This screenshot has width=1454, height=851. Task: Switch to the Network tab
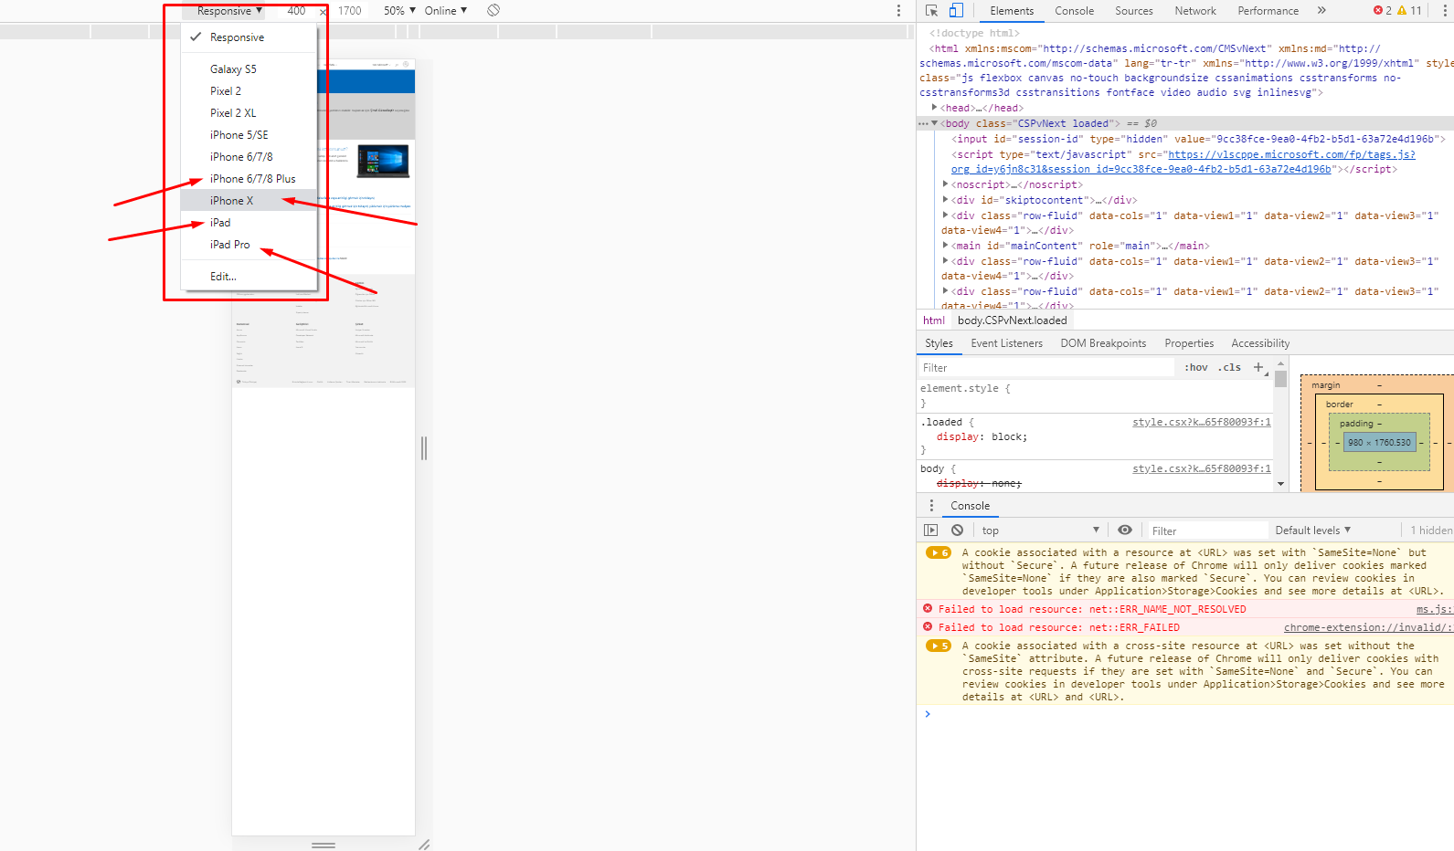coord(1195,11)
